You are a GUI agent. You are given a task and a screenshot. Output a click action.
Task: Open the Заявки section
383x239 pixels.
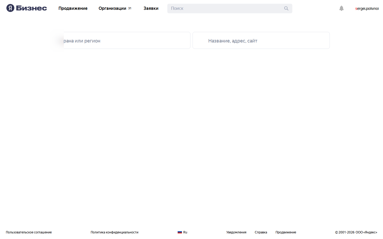point(151,8)
